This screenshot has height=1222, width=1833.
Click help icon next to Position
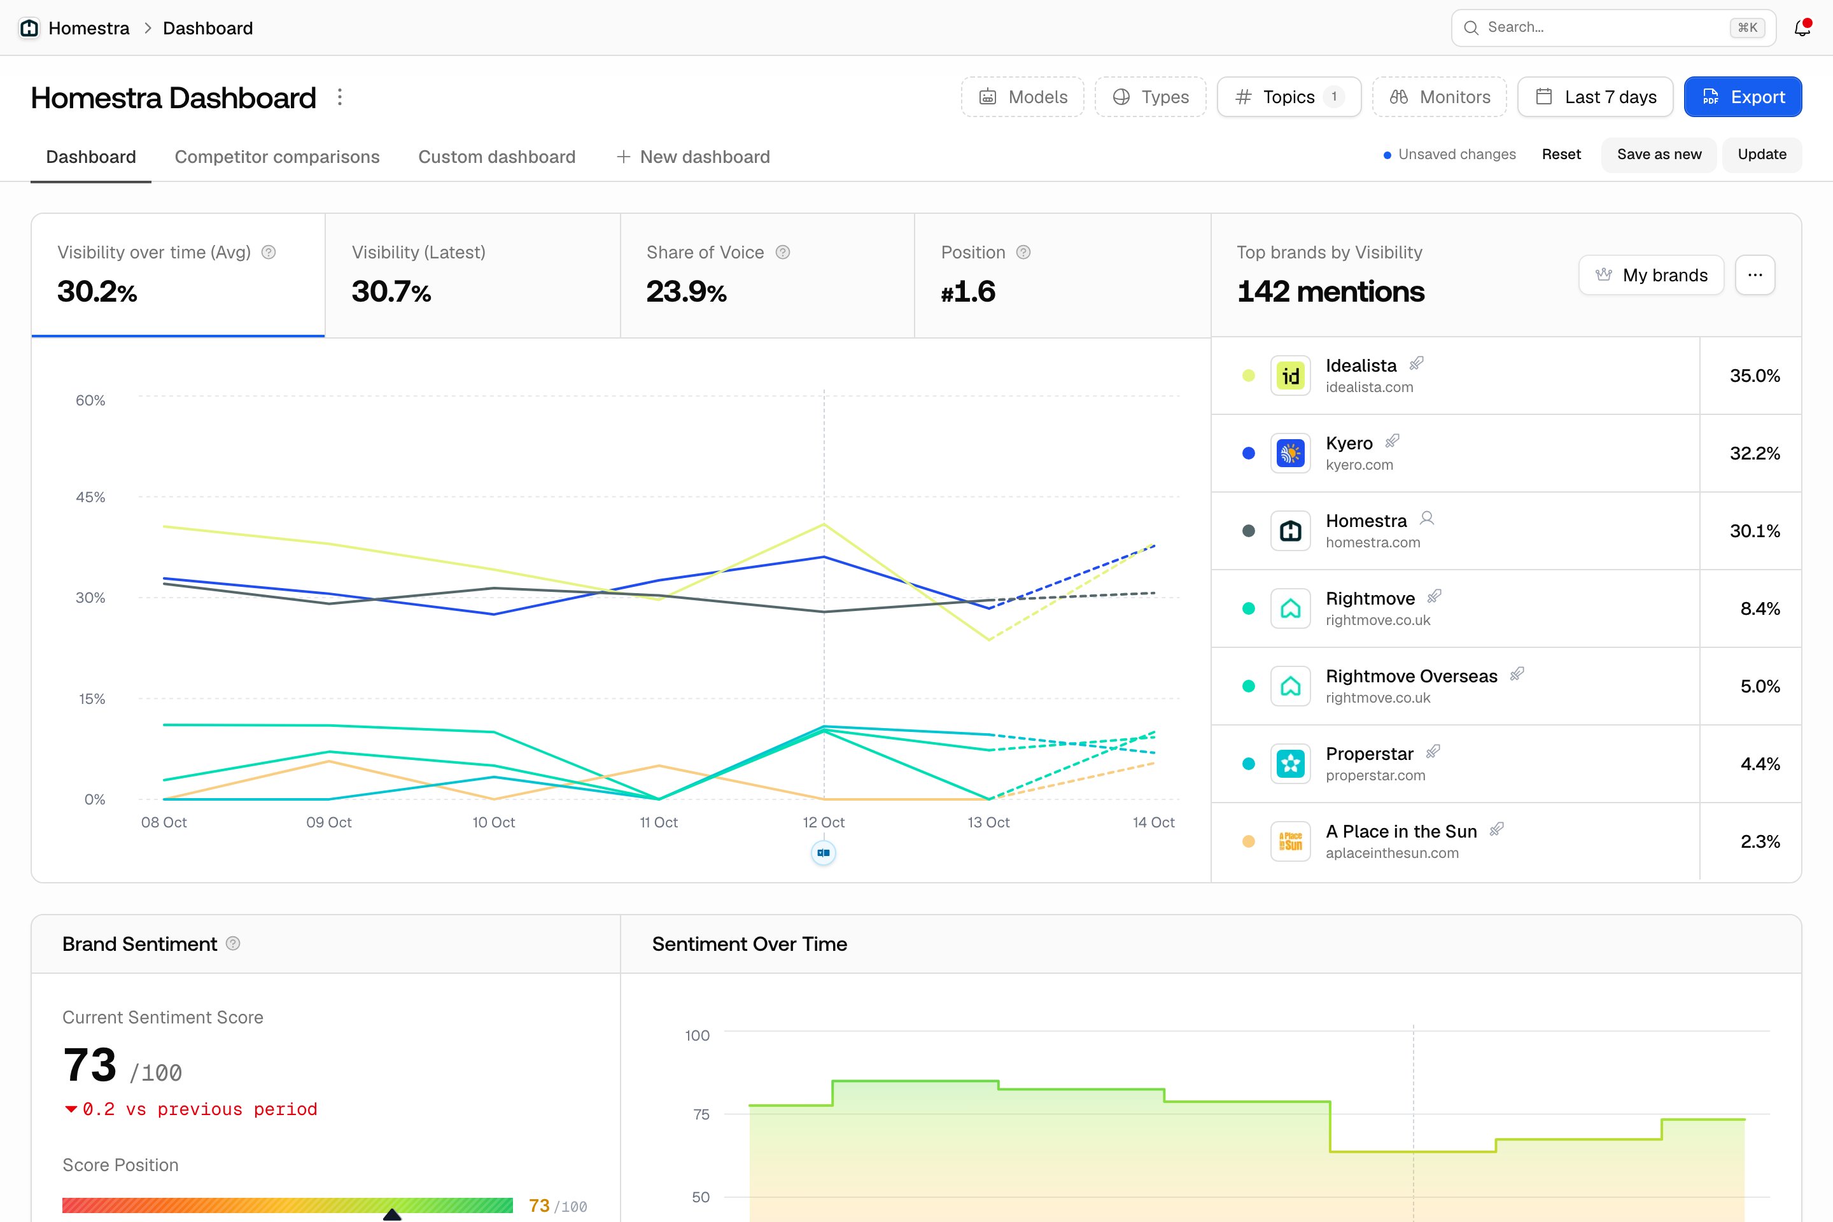(x=1024, y=253)
